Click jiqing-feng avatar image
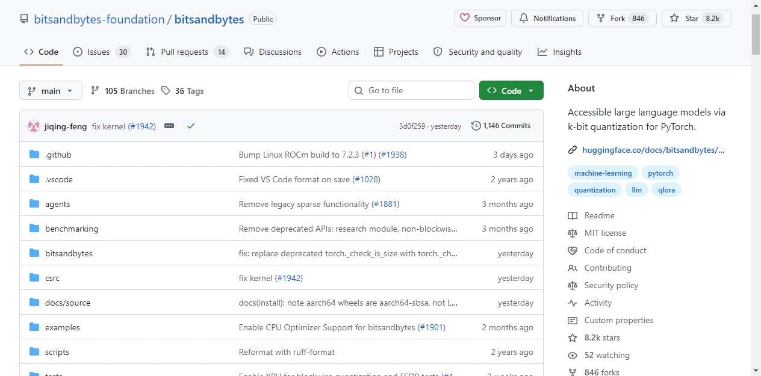Image resolution: width=761 pixels, height=376 pixels. (x=34, y=126)
